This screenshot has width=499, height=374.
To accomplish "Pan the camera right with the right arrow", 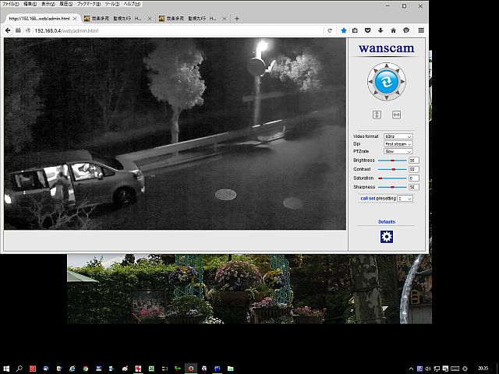I will (403, 82).
